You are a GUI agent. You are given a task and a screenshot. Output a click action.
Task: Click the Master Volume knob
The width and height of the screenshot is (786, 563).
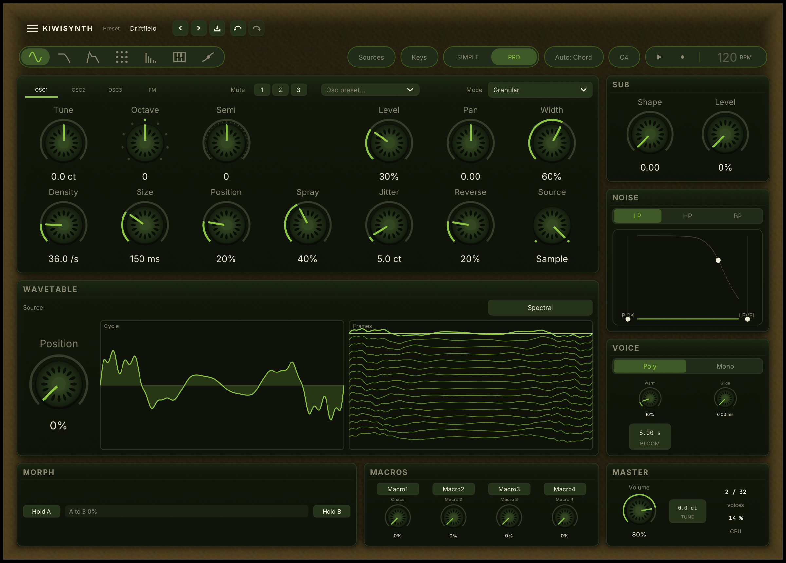(x=639, y=510)
